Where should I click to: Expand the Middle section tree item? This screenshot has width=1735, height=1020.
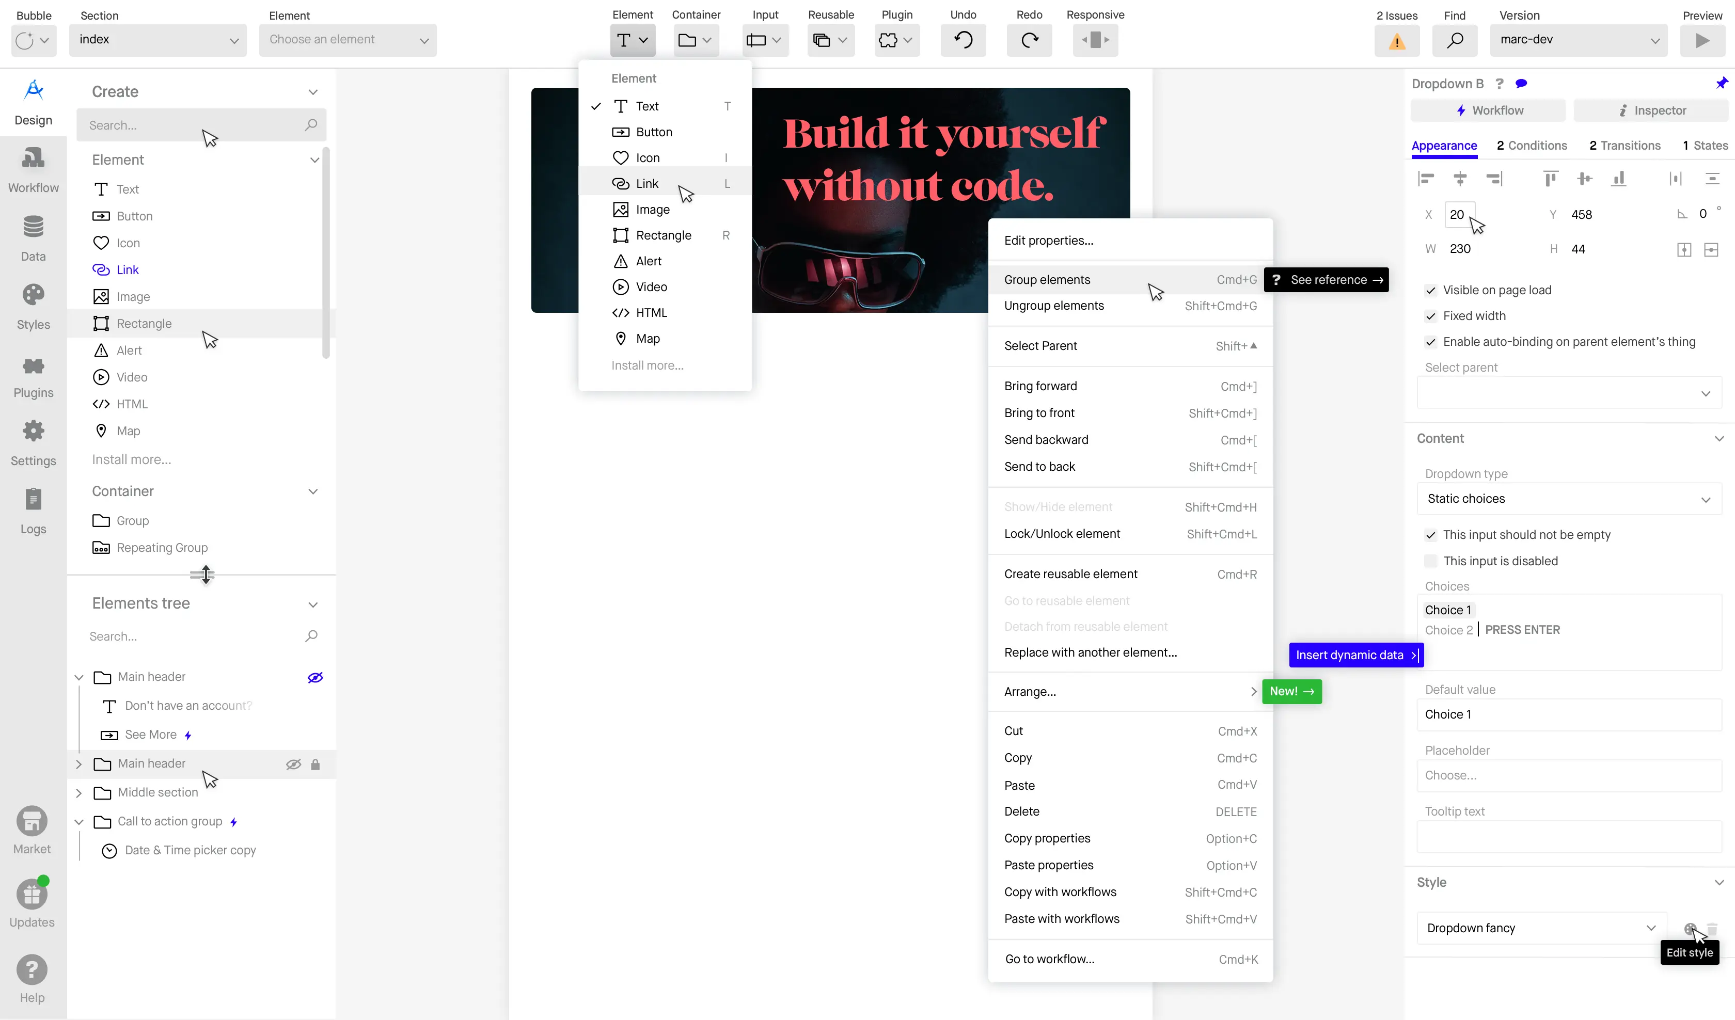(78, 792)
